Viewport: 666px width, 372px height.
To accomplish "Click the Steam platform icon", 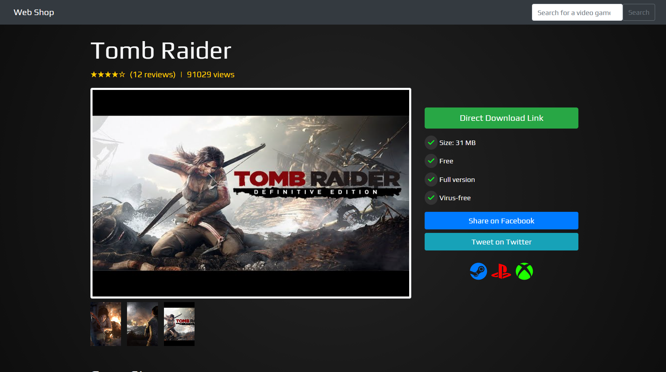I will (478, 272).
